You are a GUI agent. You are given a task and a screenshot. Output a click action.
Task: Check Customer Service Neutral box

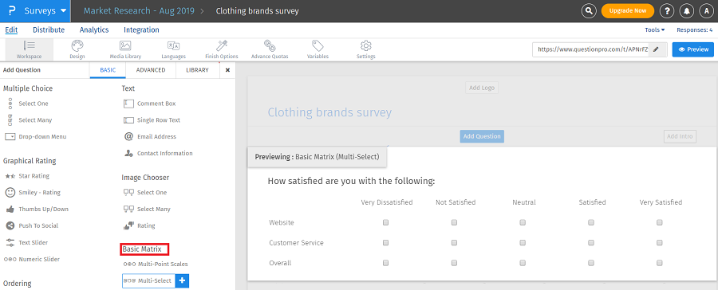click(523, 242)
